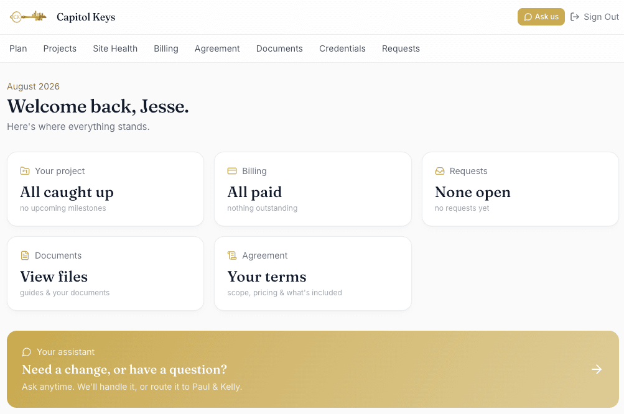Go to the Site Health tab
Image resolution: width=624 pixels, height=414 pixels.
(x=115, y=48)
